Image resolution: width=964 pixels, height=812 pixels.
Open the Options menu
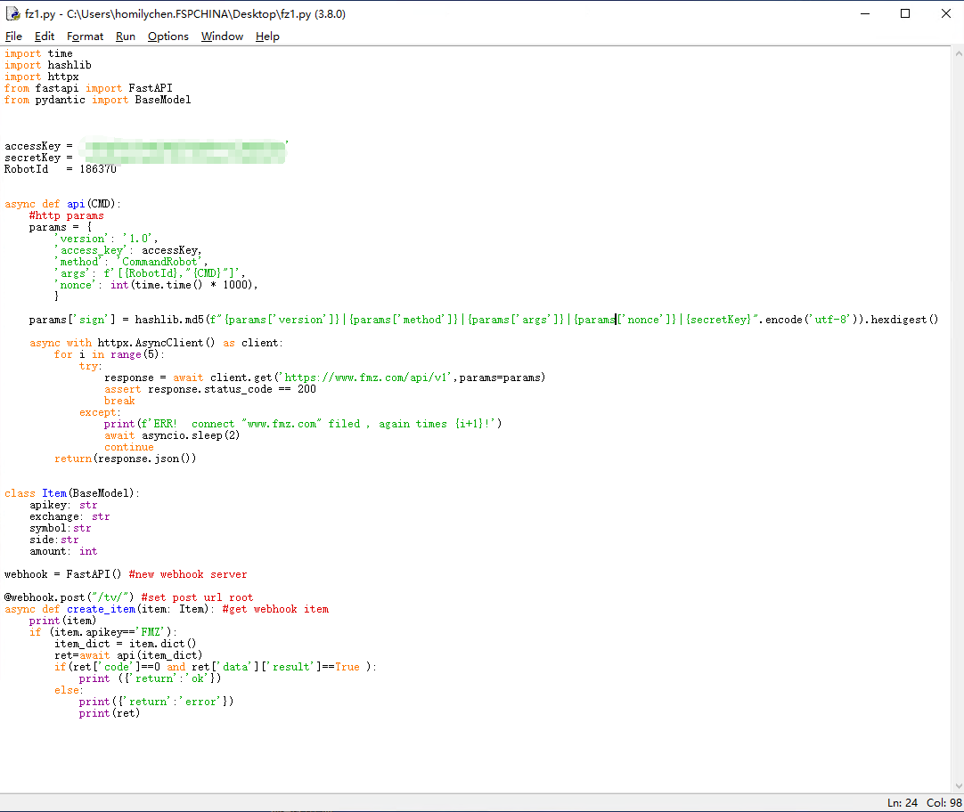[167, 37]
